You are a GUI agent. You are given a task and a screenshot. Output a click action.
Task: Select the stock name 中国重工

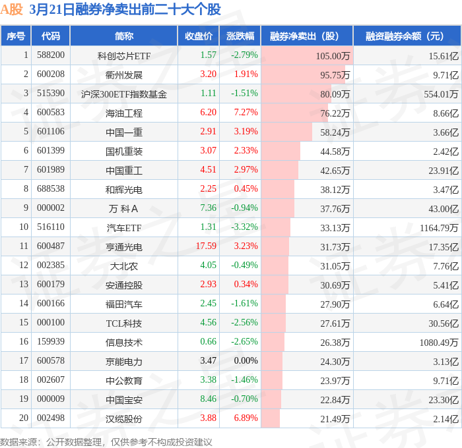(x=124, y=171)
